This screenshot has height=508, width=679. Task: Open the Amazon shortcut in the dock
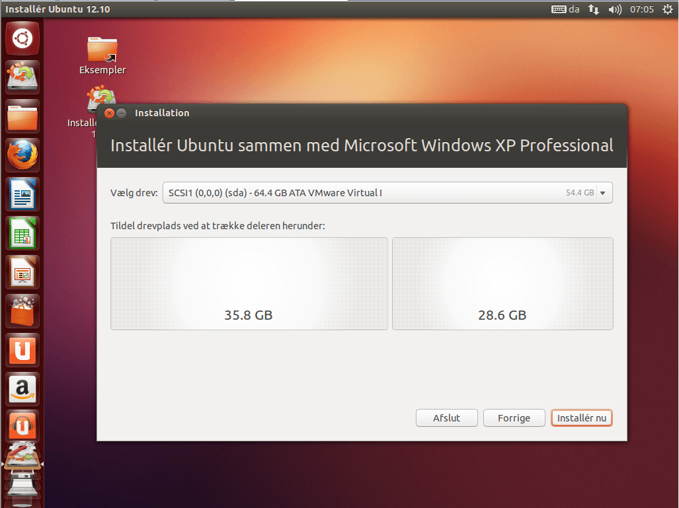(x=22, y=389)
